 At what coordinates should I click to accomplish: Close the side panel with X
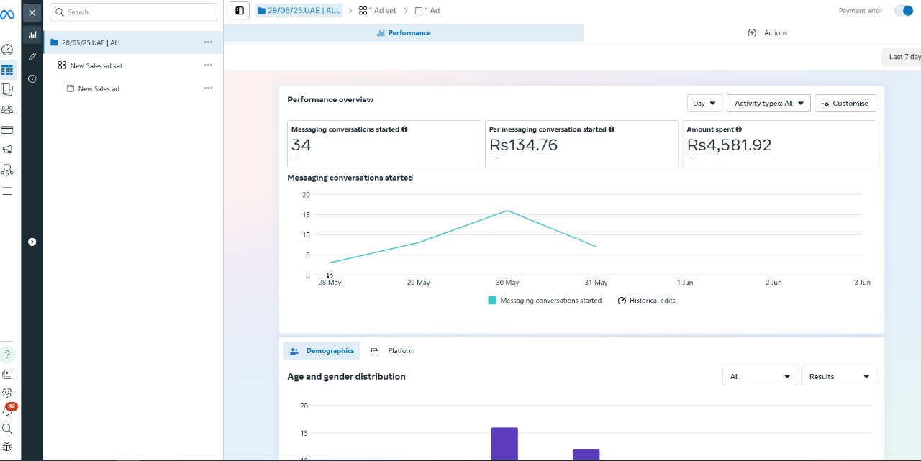point(32,13)
